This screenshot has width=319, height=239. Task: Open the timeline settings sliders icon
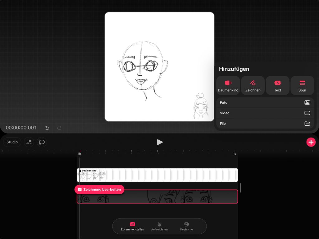(x=29, y=142)
